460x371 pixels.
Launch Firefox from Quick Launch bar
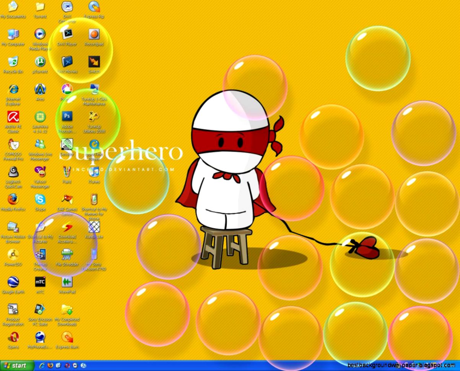tap(50, 366)
